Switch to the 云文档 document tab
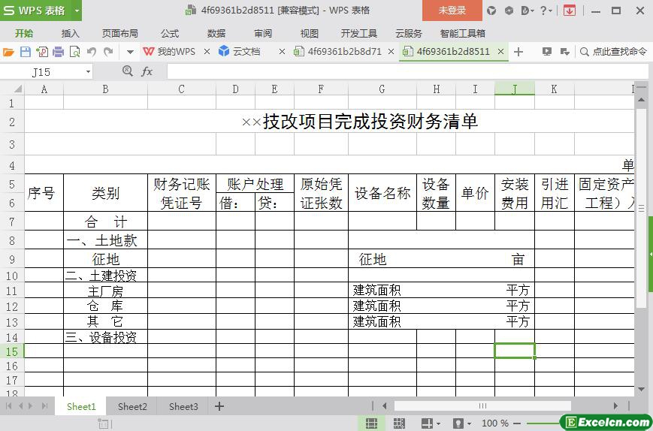Screen dimensions: 653x431 click(240, 52)
